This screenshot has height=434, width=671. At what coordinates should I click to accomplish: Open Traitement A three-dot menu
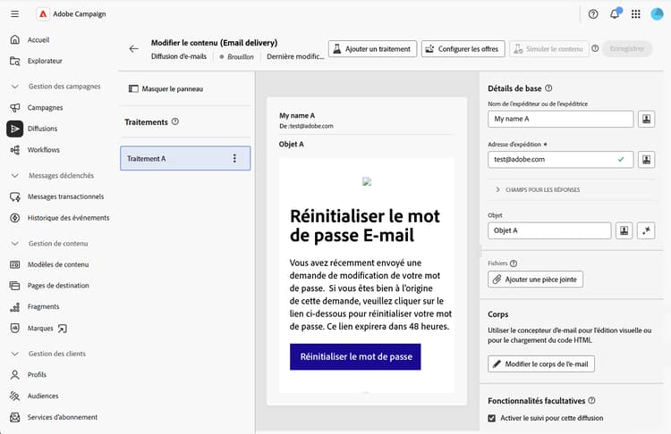[234, 158]
